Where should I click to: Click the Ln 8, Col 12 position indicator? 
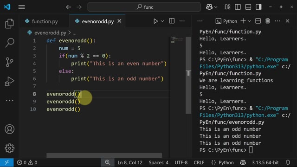pyautogui.click(x=130, y=162)
